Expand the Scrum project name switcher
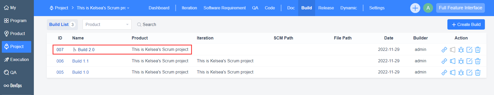Screen dimensions: 494x95 [x=103, y=8]
